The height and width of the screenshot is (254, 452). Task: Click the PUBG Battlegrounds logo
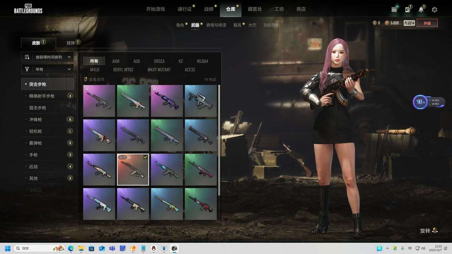pos(28,9)
